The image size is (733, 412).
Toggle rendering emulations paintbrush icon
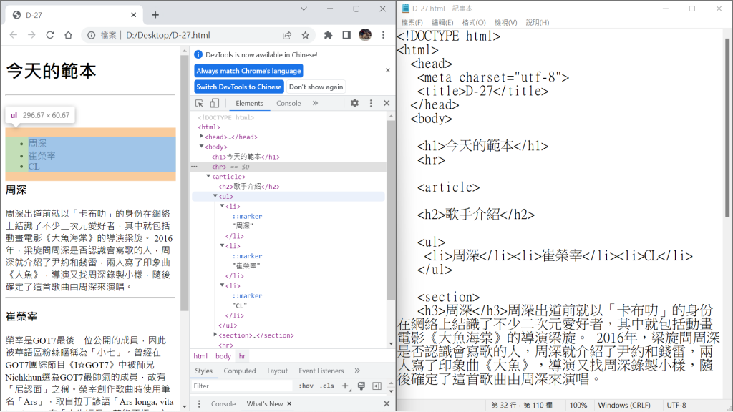pos(361,386)
